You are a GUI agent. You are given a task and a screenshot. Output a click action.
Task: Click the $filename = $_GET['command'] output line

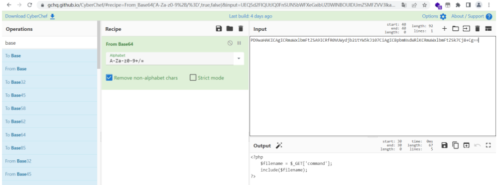pos(296,164)
